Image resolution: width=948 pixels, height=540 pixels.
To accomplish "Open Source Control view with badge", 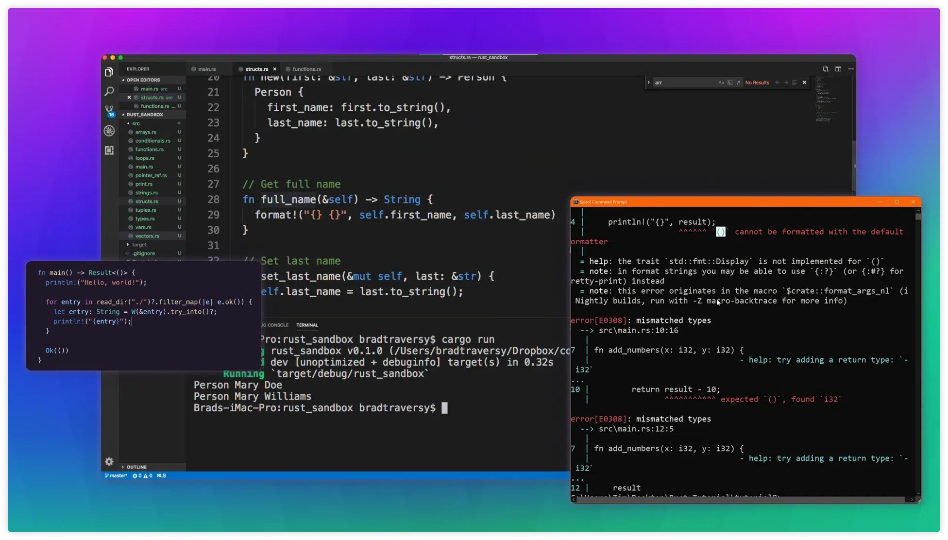I will (109, 110).
